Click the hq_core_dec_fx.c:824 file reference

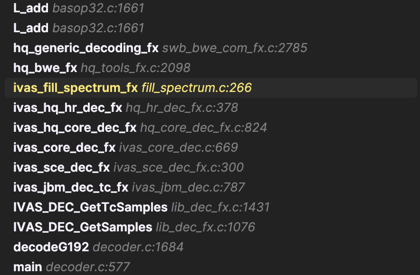pyautogui.click(x=203, y=128)
